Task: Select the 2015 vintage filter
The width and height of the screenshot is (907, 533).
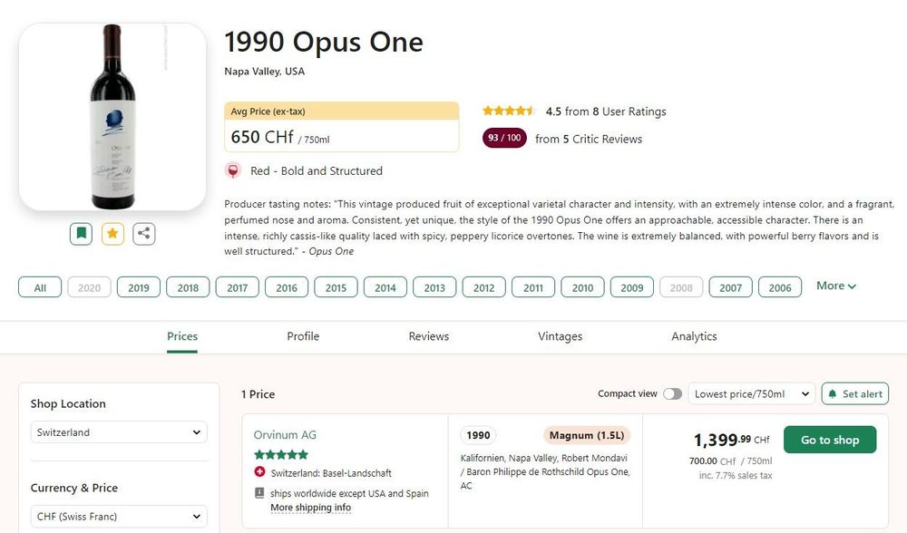Action: pos(335,287)
